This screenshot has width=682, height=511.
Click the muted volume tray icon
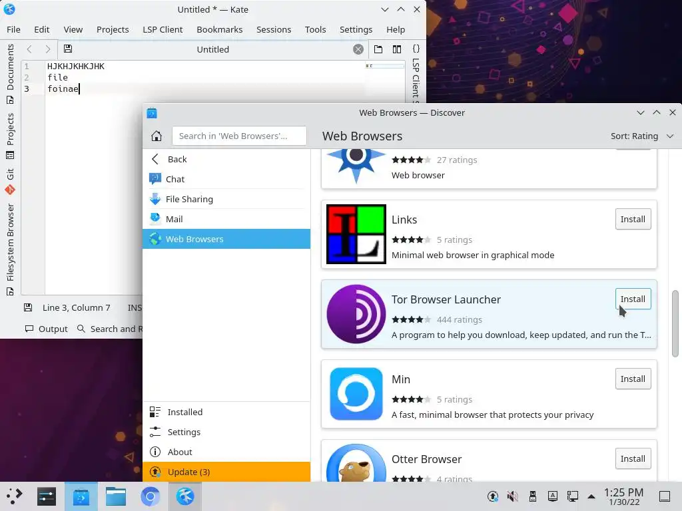point(512,496)
